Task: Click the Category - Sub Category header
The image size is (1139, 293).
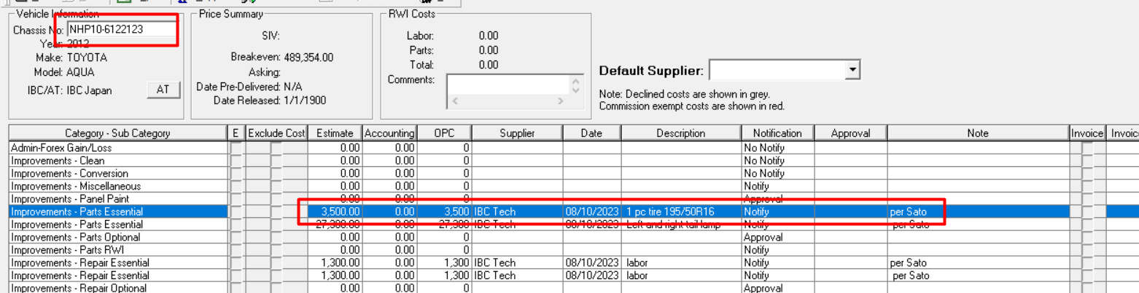Action: point(117,133)
